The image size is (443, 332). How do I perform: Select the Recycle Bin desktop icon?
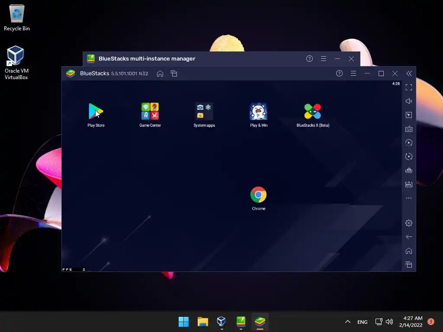click(17, 18)
